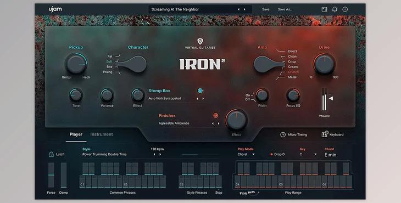Play the C4 key in Play Range
The width and height of the screenshot is (401, 203).
[238, 182]
